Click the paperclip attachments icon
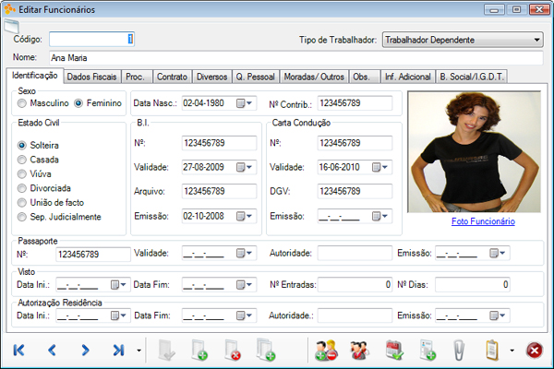Viewport: 554px width, 369px height. (459, 351)
